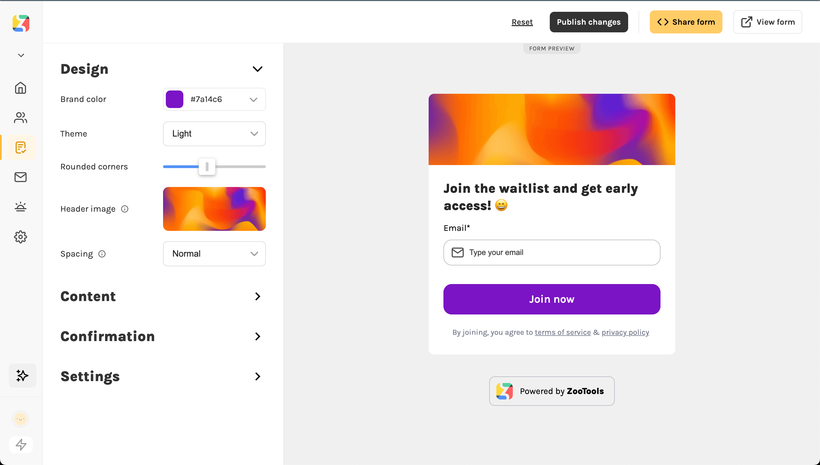The width and height of the screenshot is (820, 465).
Task: Click the Header image info icon
Action: (x=125, y=209)
